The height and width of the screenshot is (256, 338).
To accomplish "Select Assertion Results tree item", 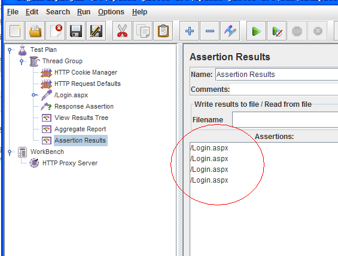I will [x=80, y=141].
